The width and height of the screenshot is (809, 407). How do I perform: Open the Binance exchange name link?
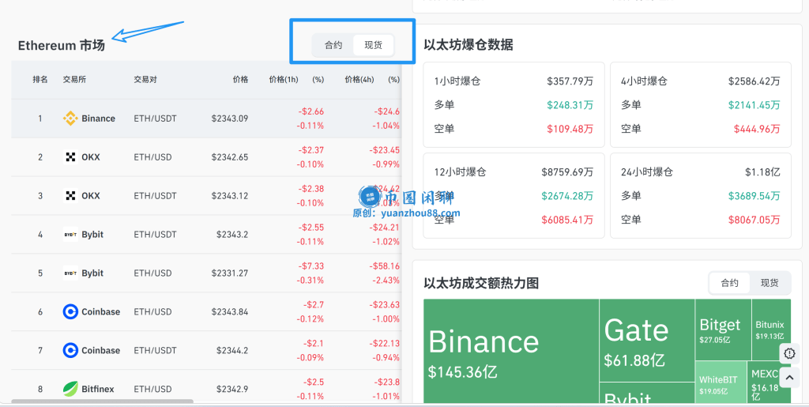click(98, 119)
